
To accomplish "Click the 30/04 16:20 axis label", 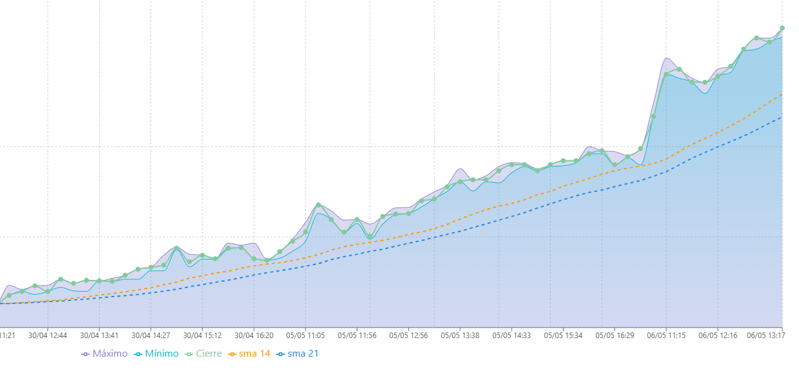I will pos(254,336).
